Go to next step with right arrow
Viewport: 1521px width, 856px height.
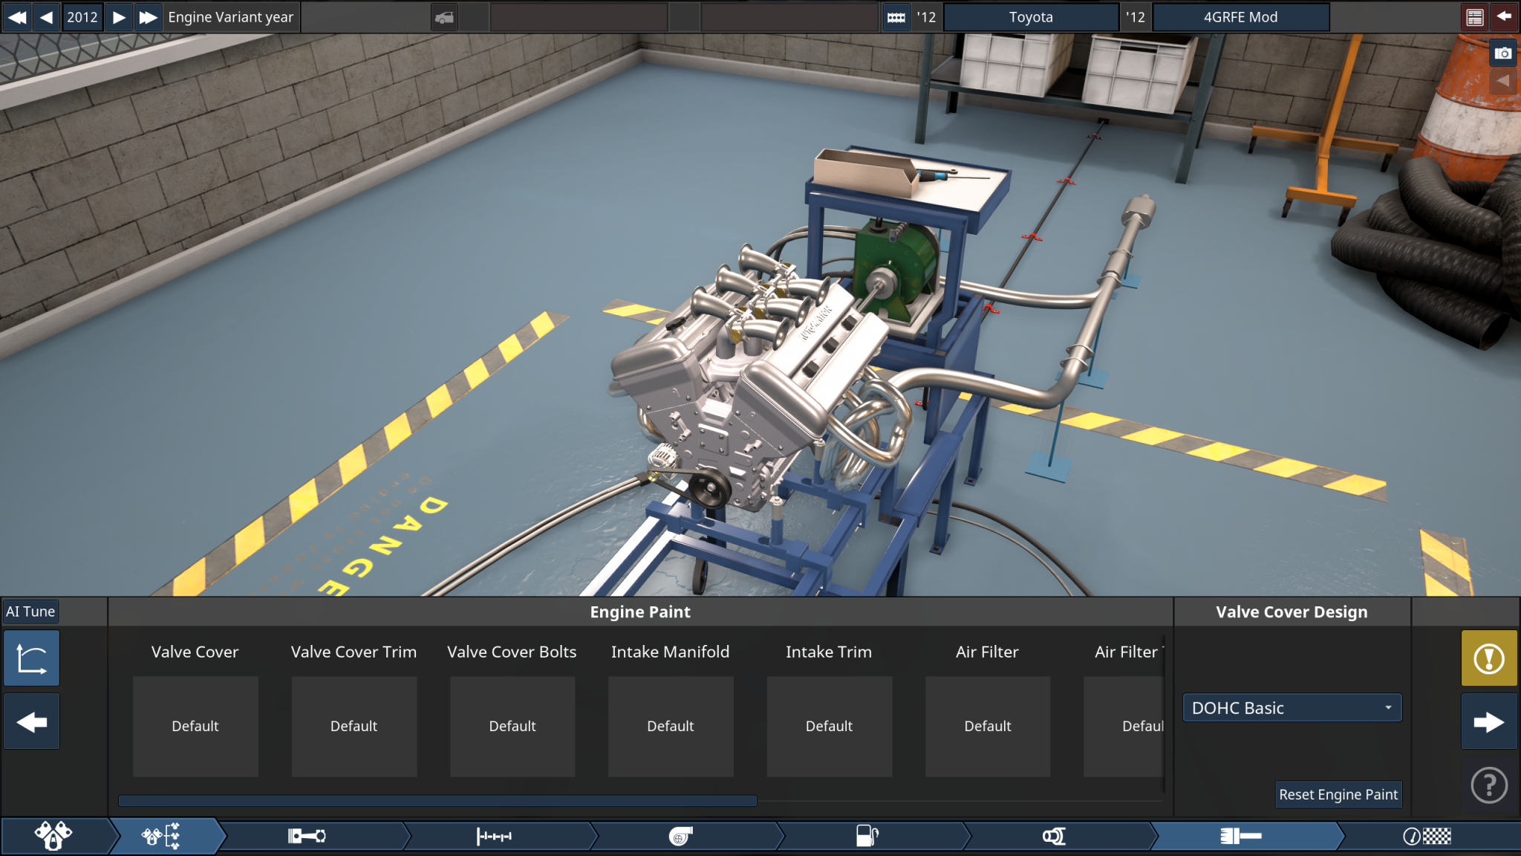[1488, 722]
